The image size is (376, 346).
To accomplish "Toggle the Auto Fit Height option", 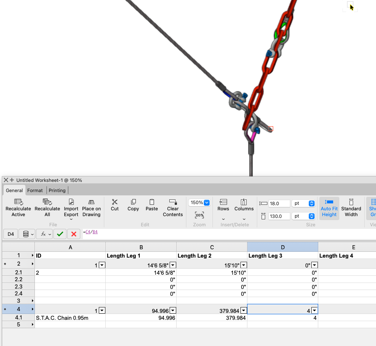I will pyautogui.click(x=329, y=208).
